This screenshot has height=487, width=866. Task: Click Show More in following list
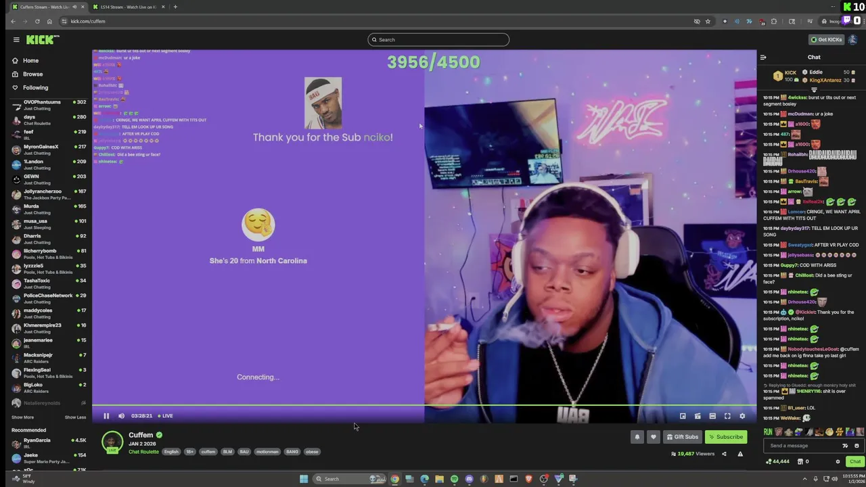22,417
